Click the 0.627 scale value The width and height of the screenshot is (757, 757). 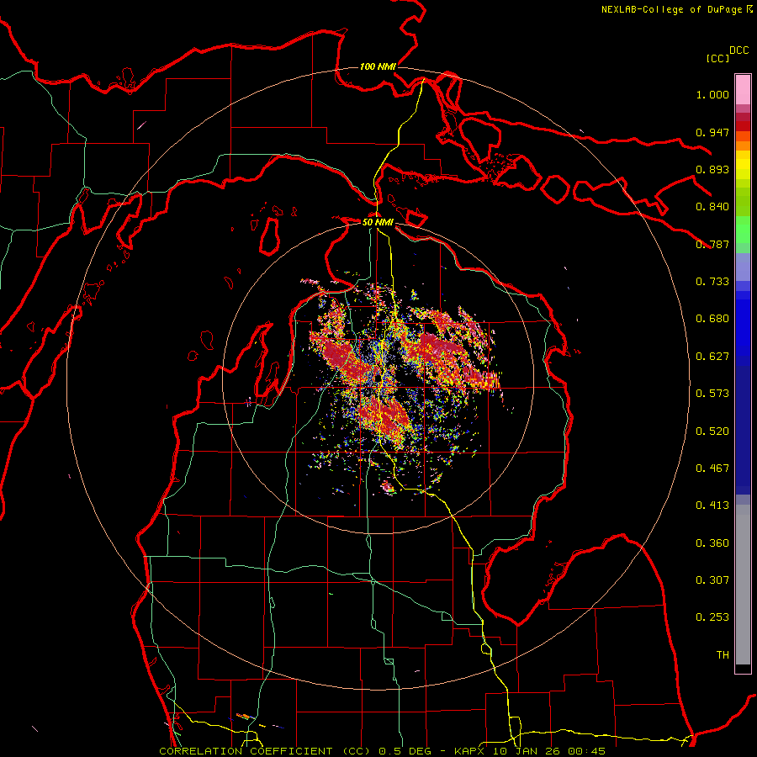coord(712,357)
